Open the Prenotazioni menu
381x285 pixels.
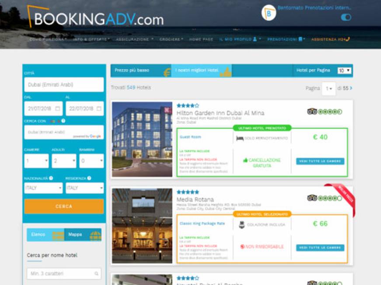[x=286, y=39]
